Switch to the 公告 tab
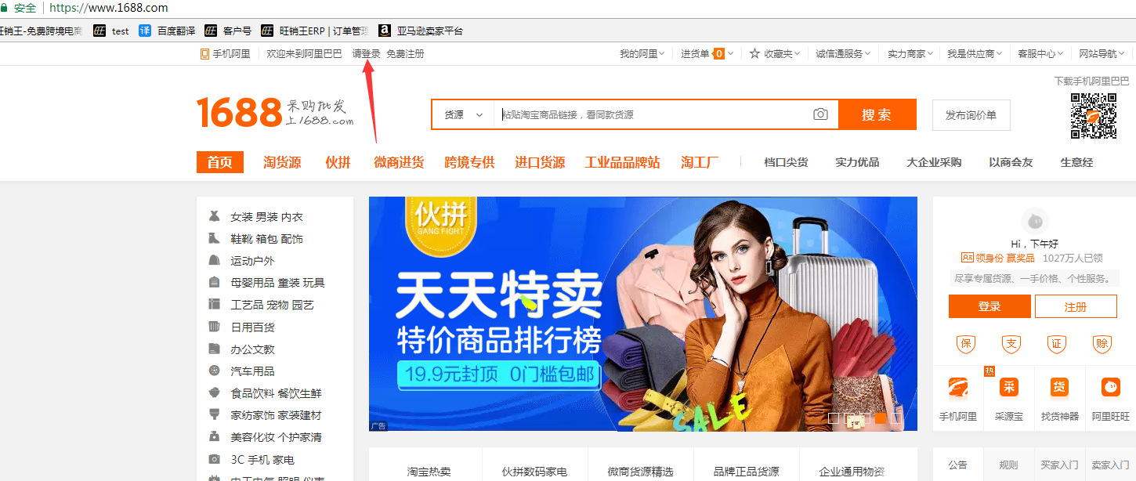The image size is (1136, 481). click(x=957, y=465)
